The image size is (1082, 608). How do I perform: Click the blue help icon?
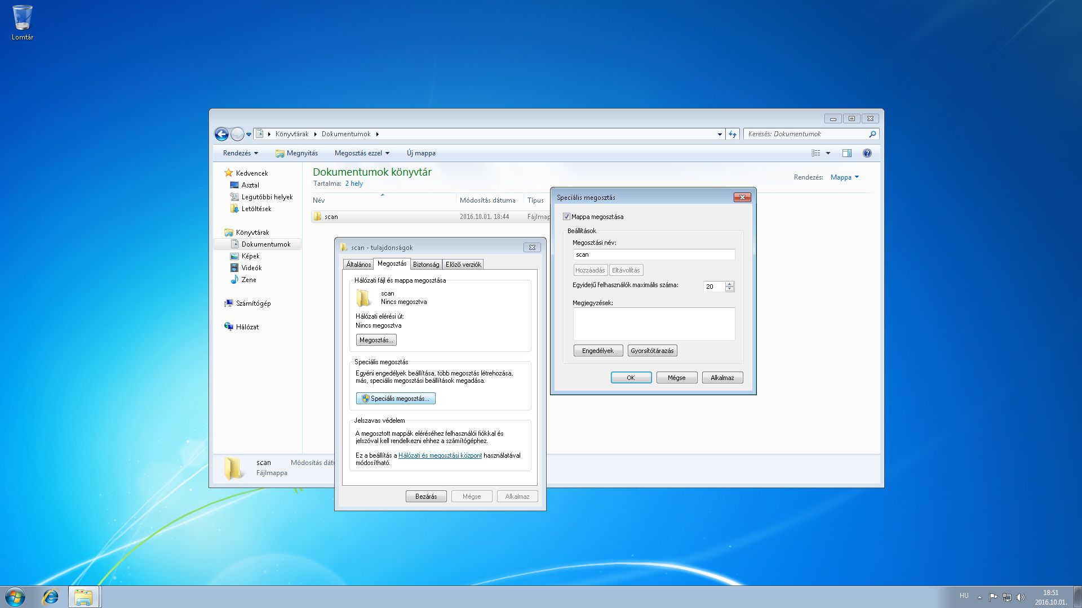pyautogui.click(x=867, y=153)
